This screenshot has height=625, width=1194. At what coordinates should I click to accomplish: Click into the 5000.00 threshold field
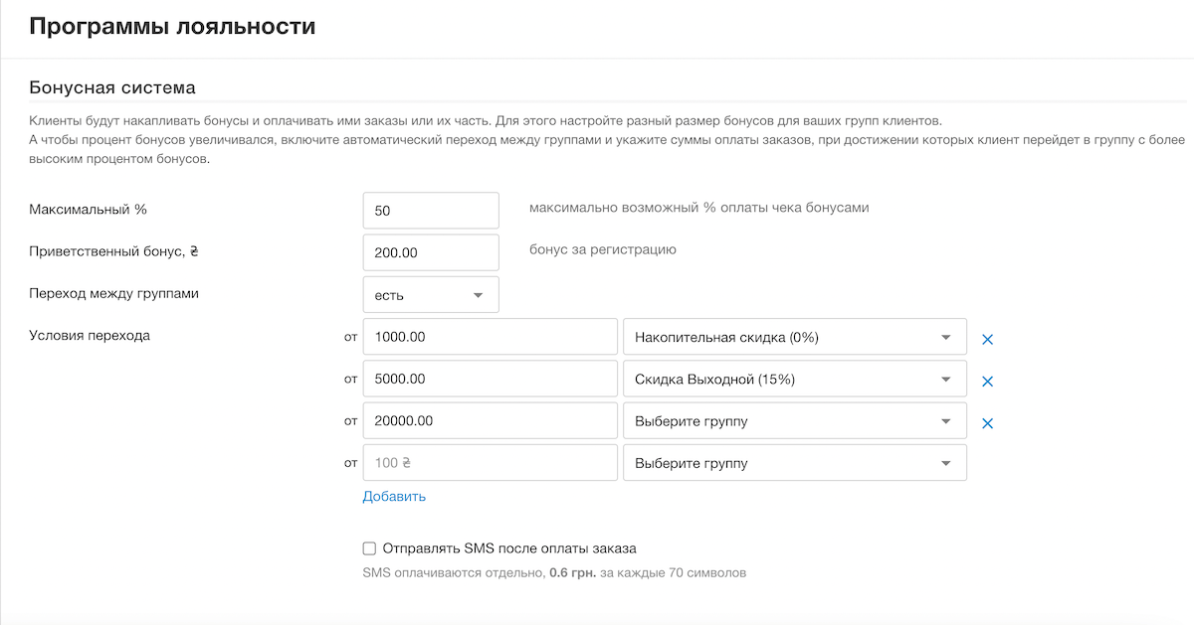pos(490,379)
